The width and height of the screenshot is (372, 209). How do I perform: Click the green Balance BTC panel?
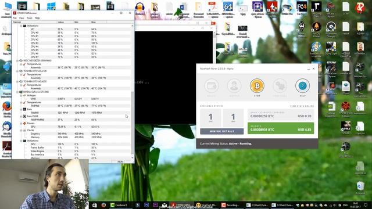click(x=281, y=128)
